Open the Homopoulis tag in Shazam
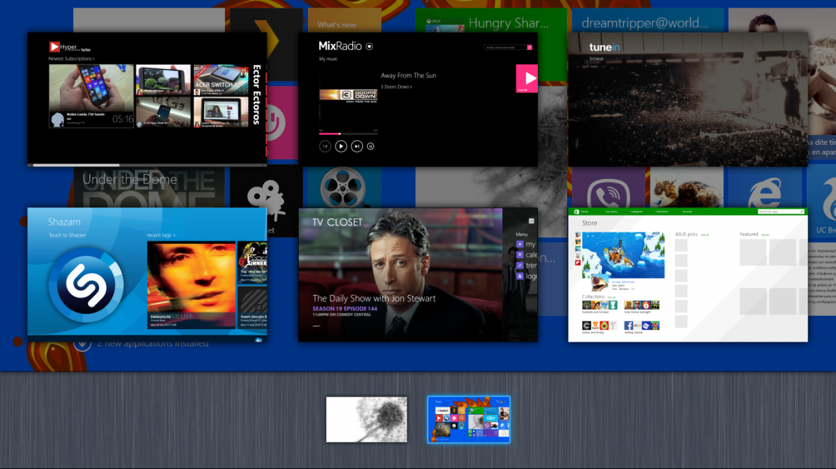 click(191, 285)
